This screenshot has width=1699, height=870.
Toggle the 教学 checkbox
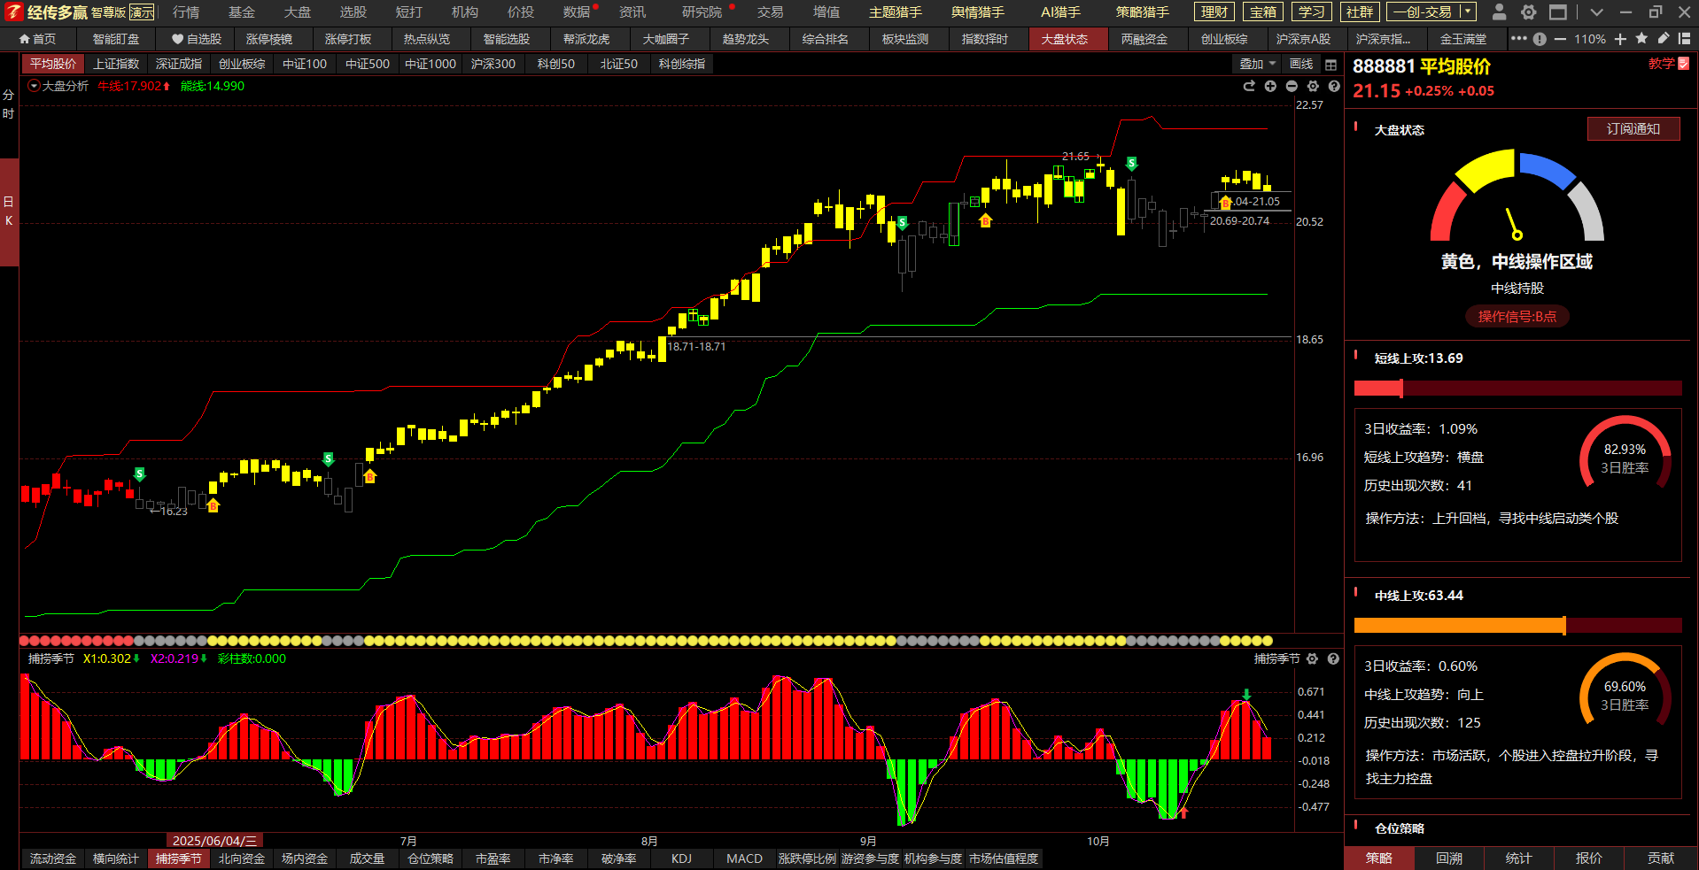point(1684,64)
